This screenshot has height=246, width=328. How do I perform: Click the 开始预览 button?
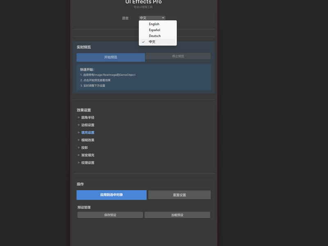[111, 57]
